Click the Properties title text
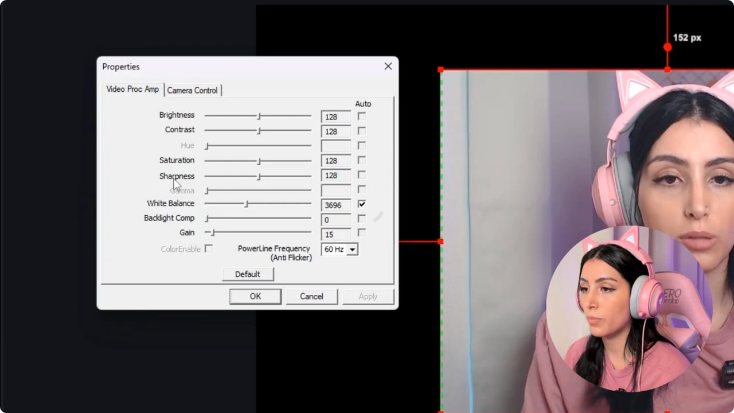This screenshot has height=413, width=734. (x=121, y=67)
